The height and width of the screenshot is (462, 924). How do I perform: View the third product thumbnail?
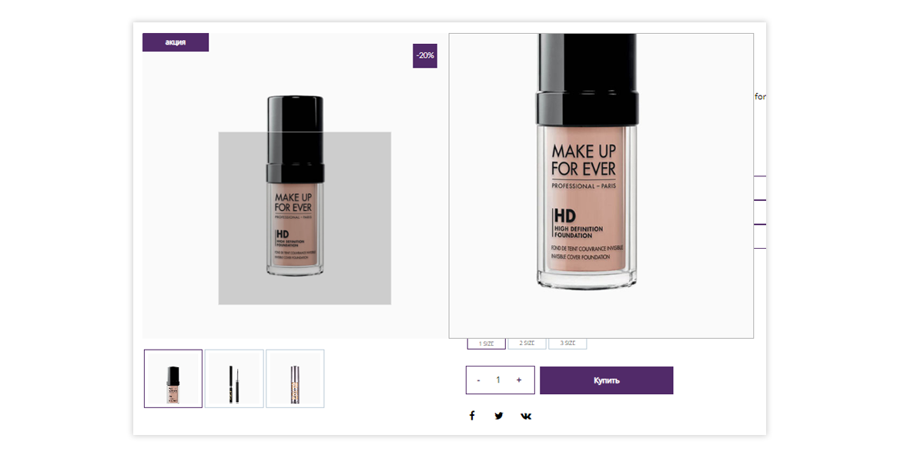click(x=295, y=378)
